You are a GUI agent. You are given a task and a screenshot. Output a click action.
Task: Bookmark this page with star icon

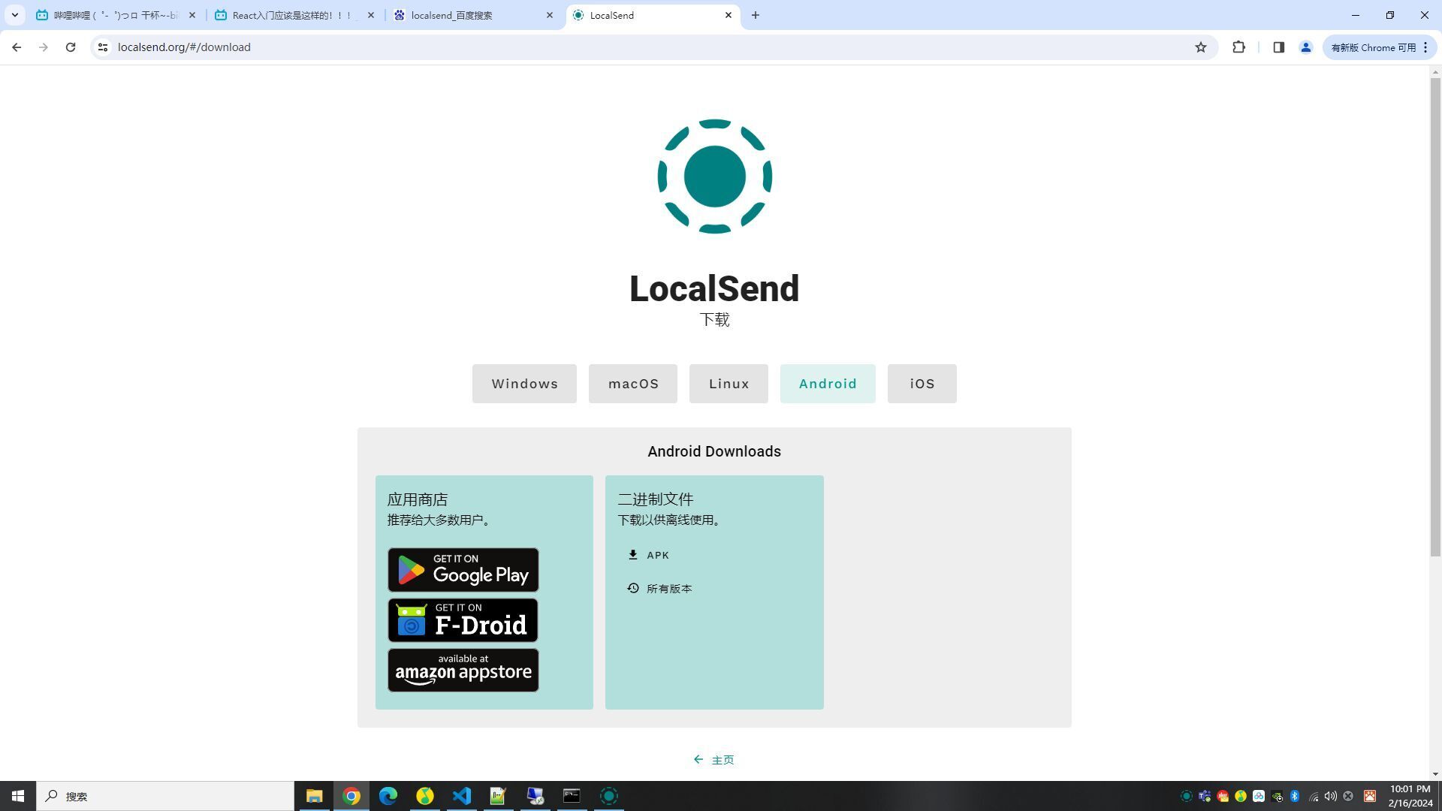(x=1200, y=47)
